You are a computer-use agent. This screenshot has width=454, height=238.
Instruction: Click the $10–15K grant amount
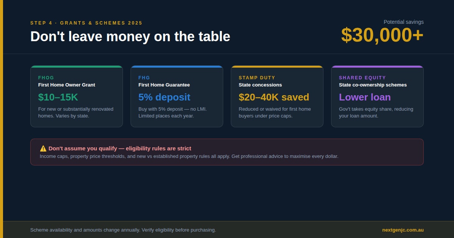(x=58, y=97)
